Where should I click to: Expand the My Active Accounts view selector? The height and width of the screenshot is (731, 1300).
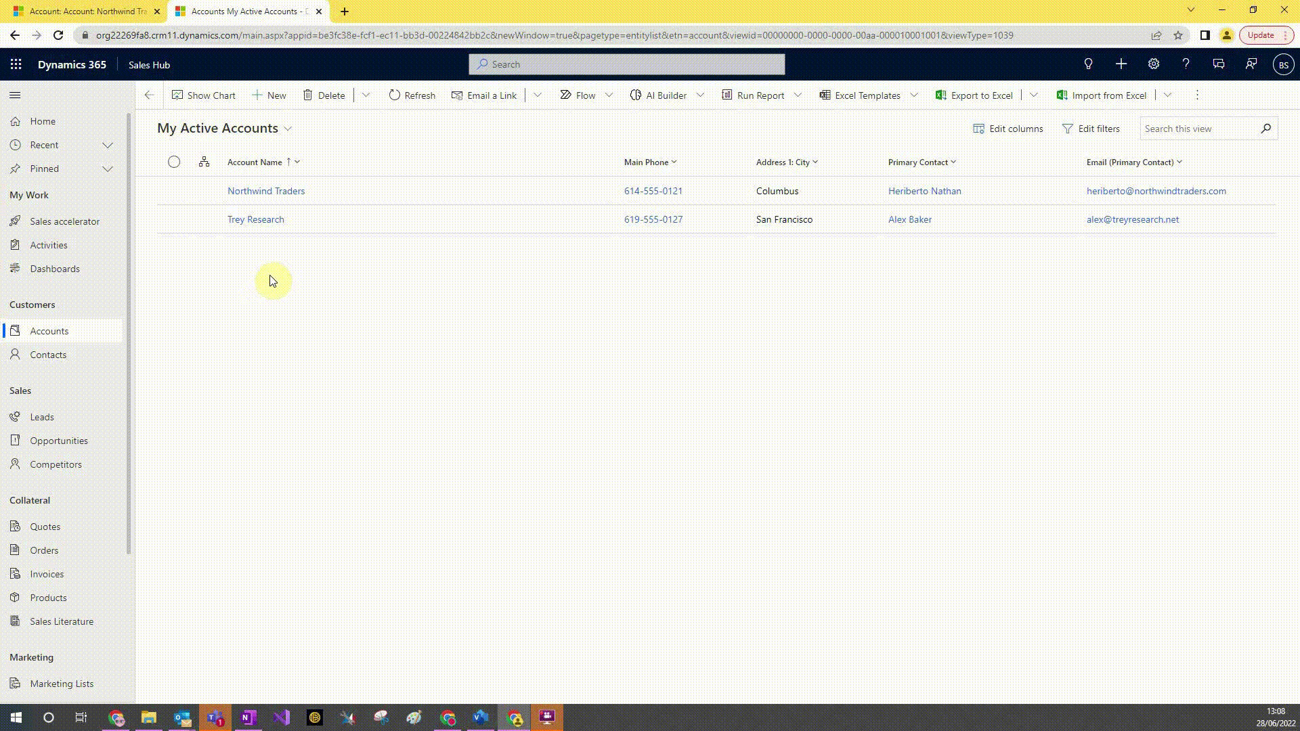[288, 129]
